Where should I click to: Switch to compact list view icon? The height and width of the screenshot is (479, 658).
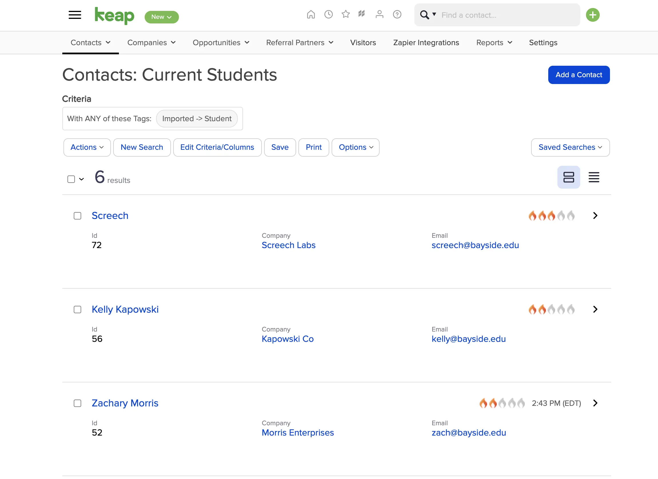(x=594, y=177)
